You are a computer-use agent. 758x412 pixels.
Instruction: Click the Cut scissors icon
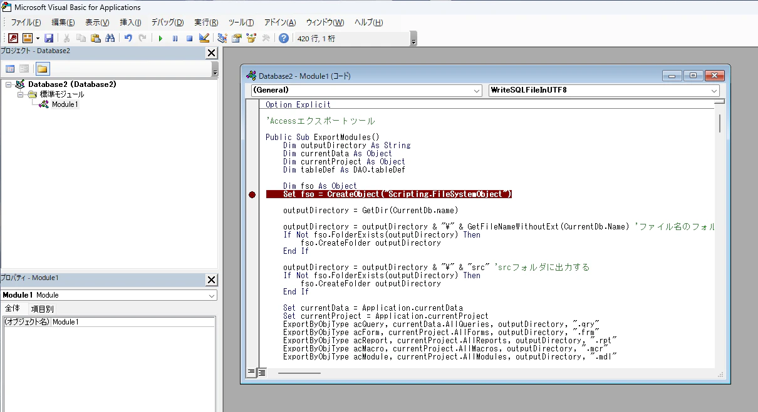(66, 38)
